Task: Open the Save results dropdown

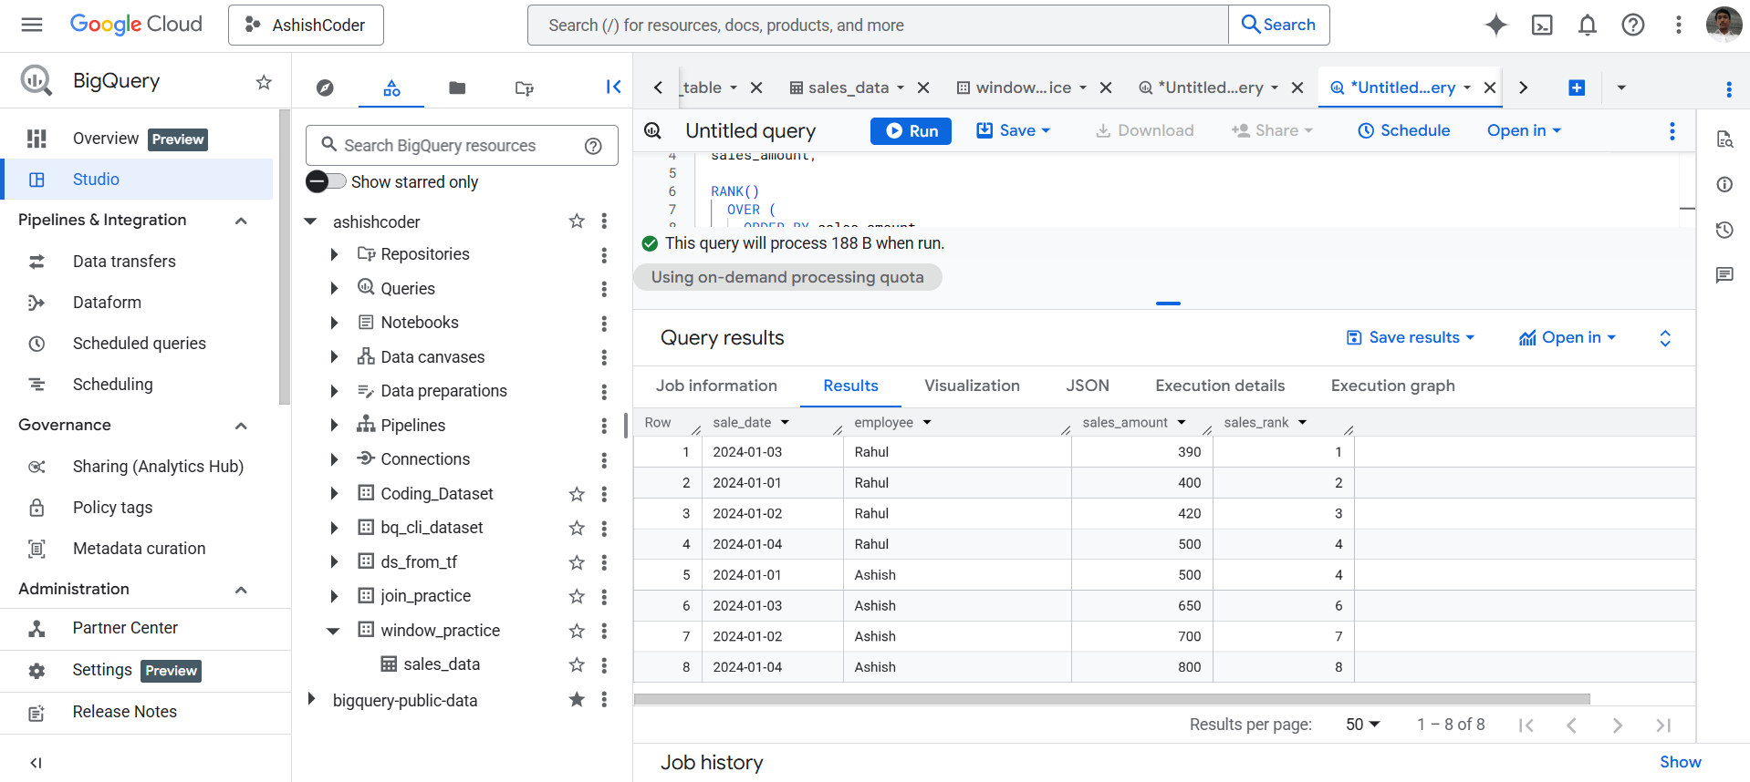Action: [x=1411, y=337]
